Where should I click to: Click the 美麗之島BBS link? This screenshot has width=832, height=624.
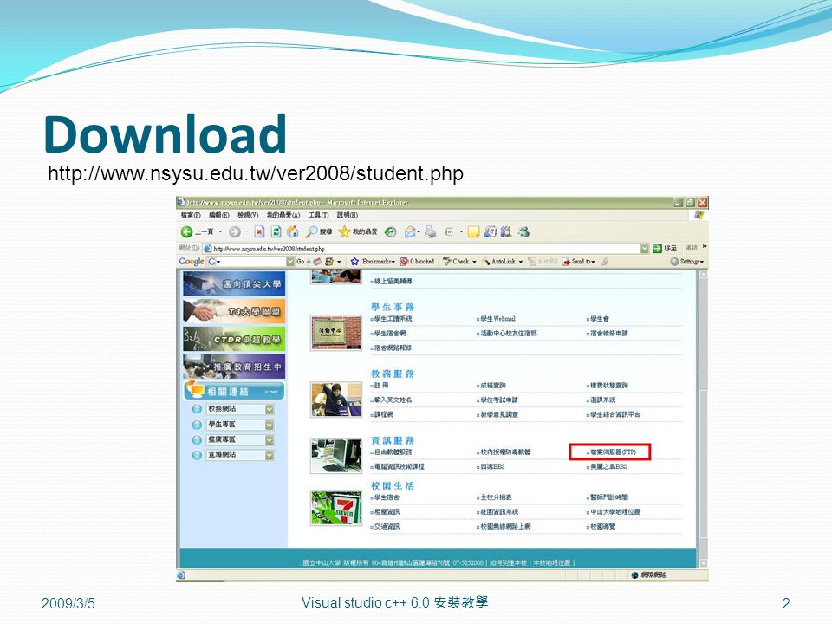pyautogui.click(x=608, y=466)
